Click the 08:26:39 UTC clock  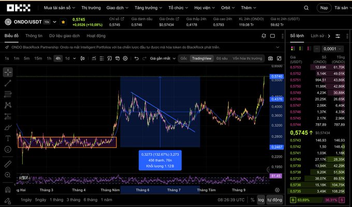[231, 200]
